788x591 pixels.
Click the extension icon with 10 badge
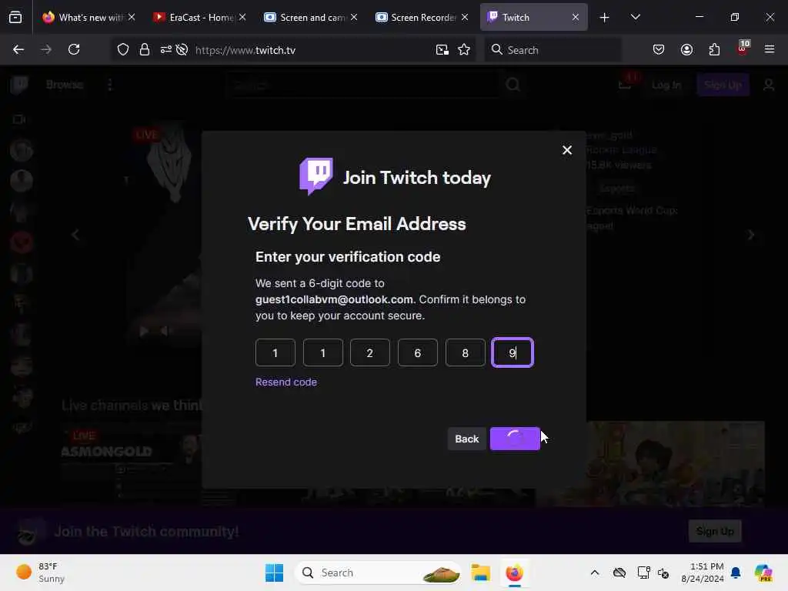pos(743,48)
